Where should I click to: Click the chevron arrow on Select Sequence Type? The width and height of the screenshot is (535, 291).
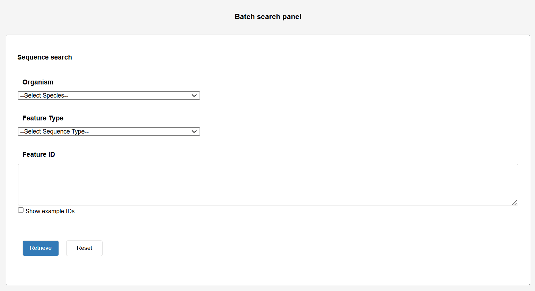[x=194, y=131]
